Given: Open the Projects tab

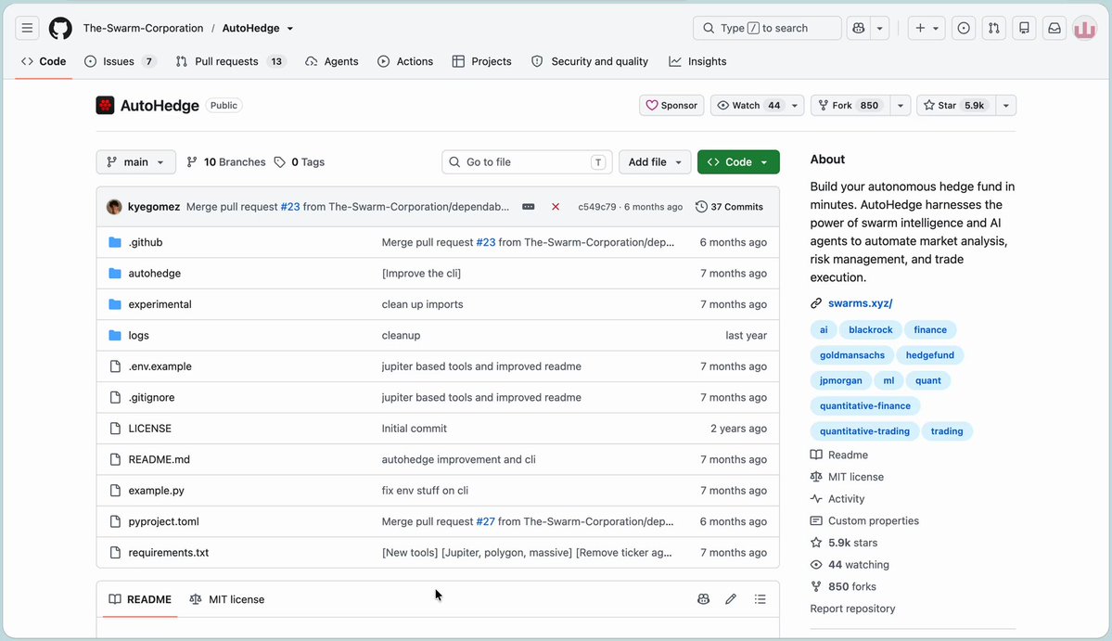Looking at the screenshot, I should (481, 62).
